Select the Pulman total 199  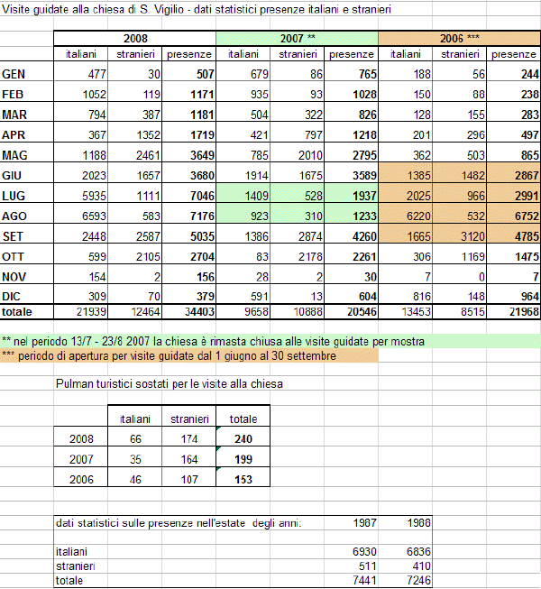point(243,458)
